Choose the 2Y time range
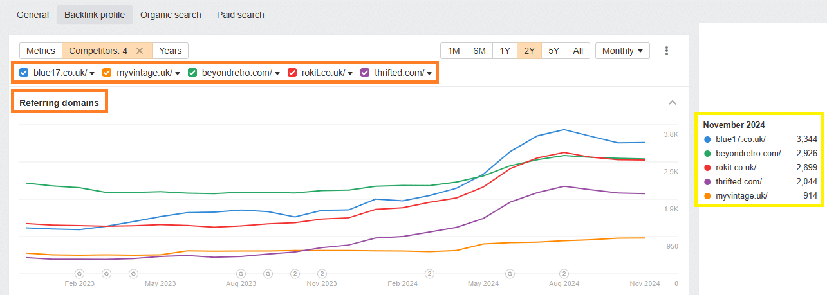 point(529,51)
